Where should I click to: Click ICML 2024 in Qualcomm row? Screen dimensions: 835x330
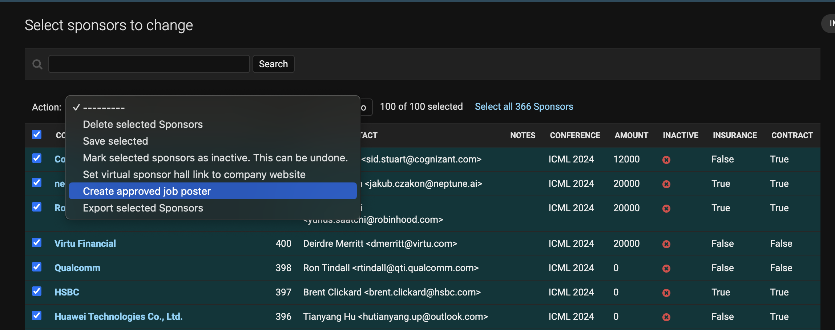click(x=571, y=268)
